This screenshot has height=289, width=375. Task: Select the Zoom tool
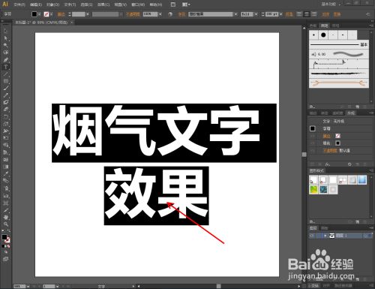(x=6, y=224)
